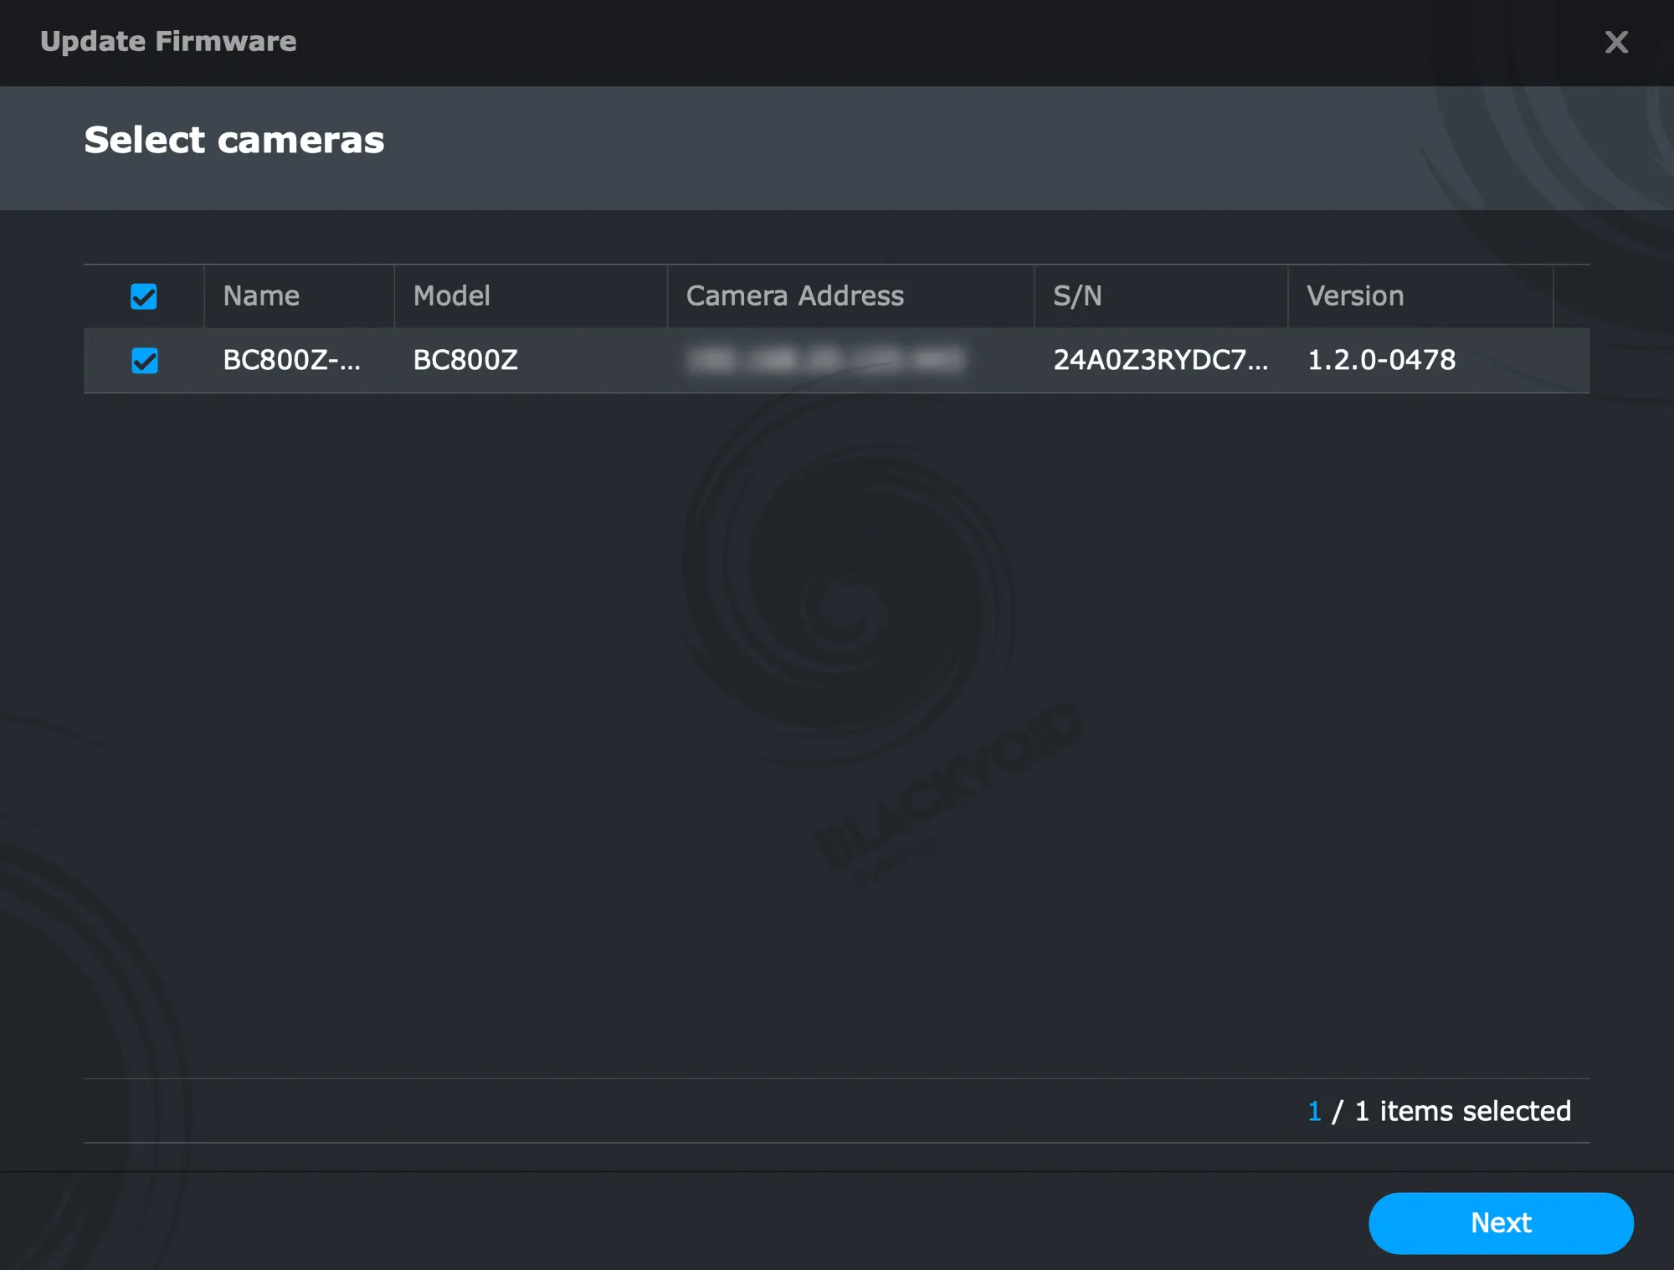Click the blurred camera address cell

pos(824,361)
